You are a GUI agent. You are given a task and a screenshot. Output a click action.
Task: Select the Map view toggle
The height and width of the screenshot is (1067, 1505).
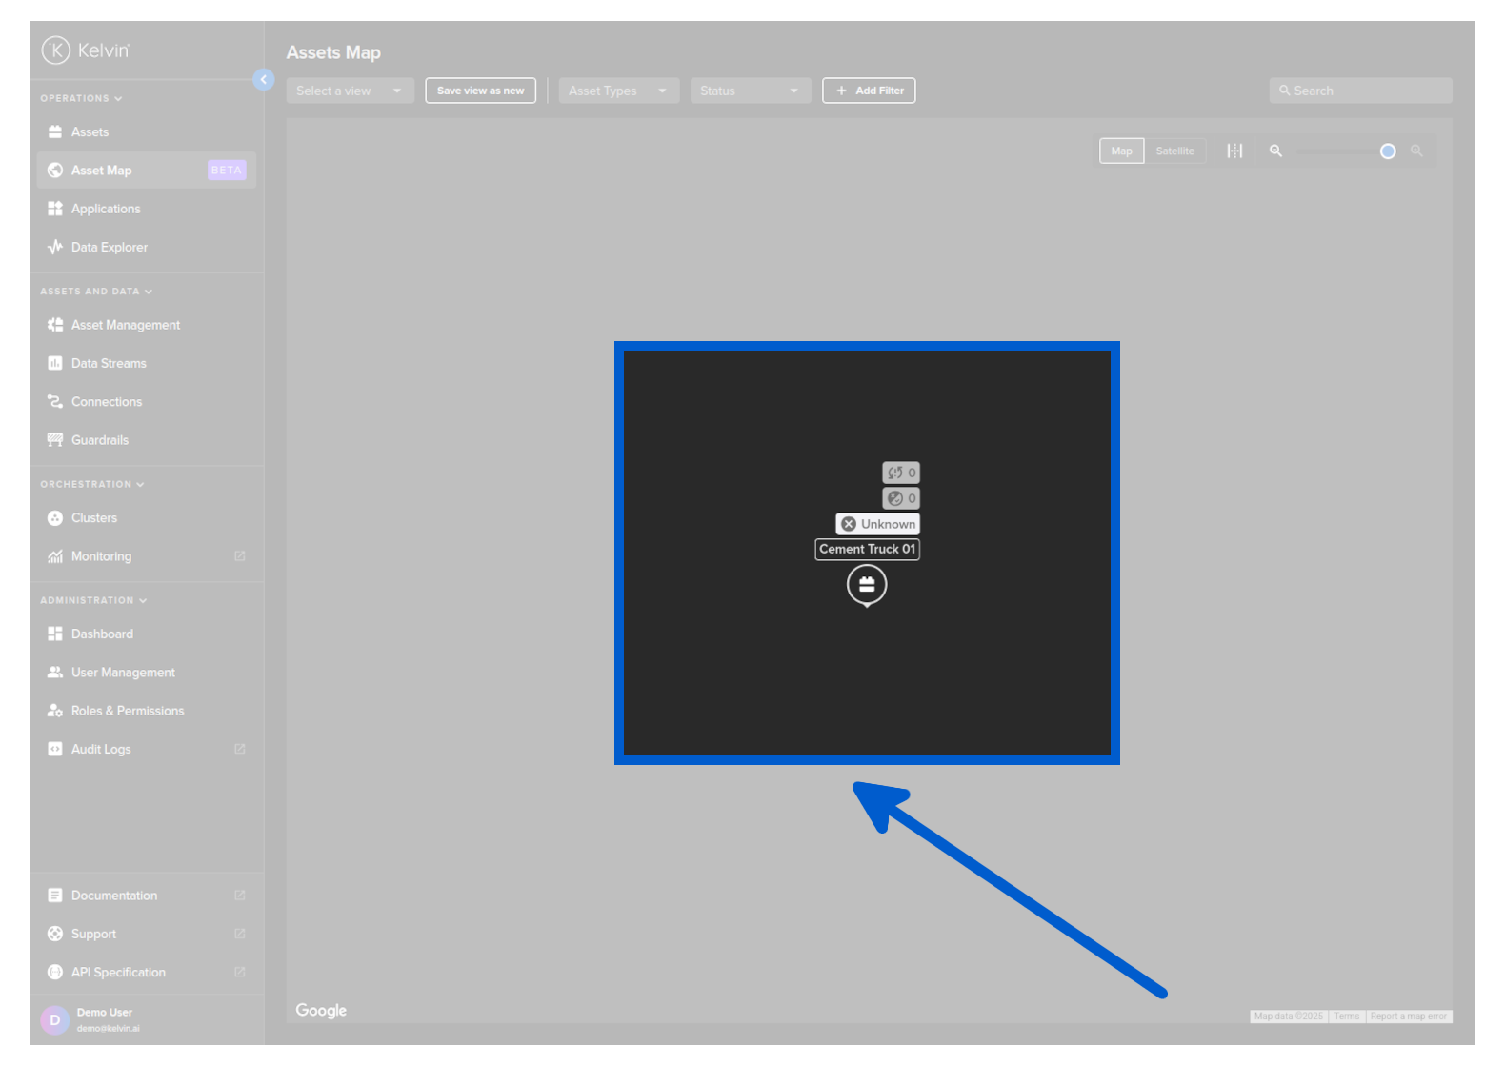(1121, 151)
